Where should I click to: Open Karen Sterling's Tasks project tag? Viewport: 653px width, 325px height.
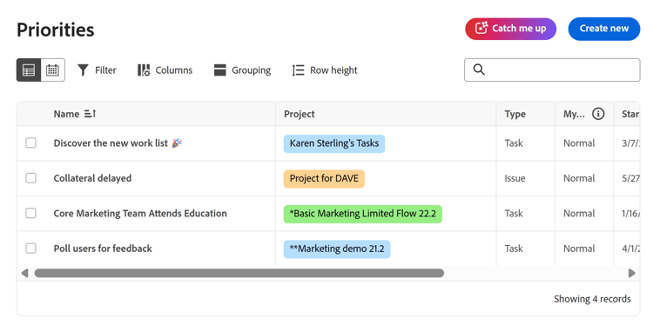coord(334,143)
